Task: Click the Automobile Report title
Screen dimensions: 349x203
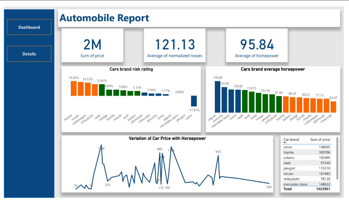Action: point(104,18)
